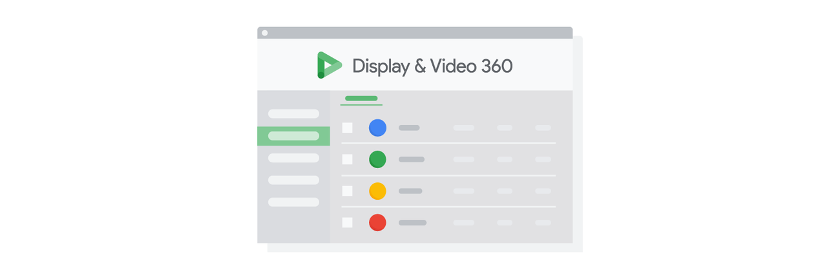
Task: Open the first sidebar item above the highlighted one
Action: [x=293, y=114]
